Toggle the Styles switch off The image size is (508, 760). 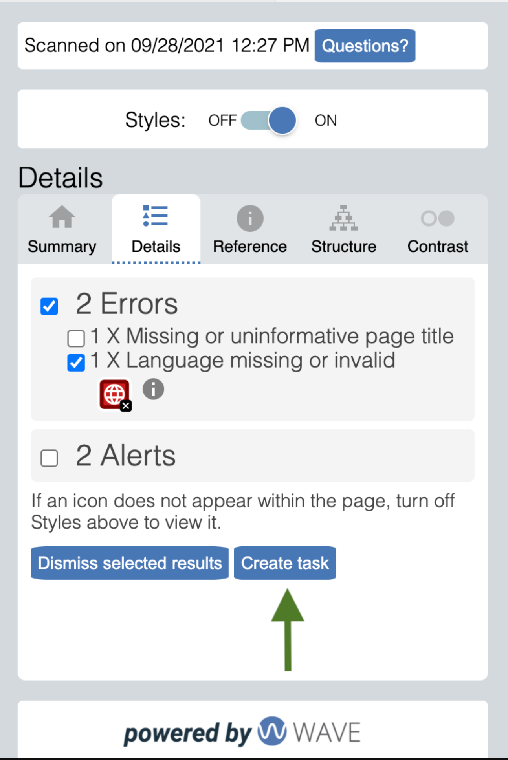pyautogui.click(x=269, y=120)
